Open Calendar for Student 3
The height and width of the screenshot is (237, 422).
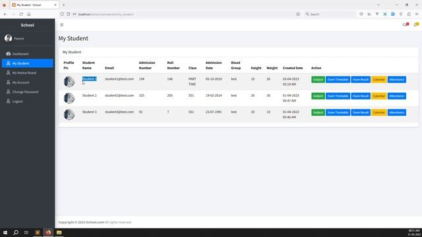click(x=378, y=113)
